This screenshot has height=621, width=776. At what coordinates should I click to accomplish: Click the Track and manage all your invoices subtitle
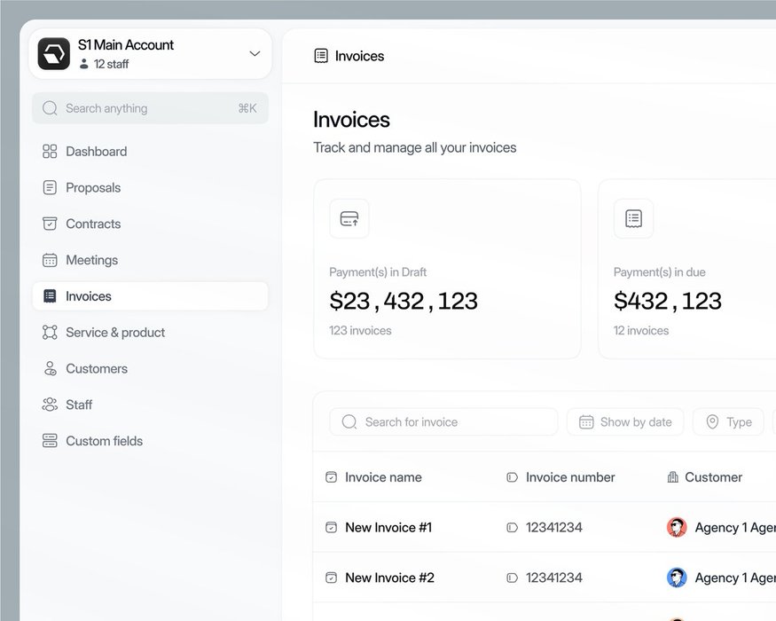tap(415, 147)
